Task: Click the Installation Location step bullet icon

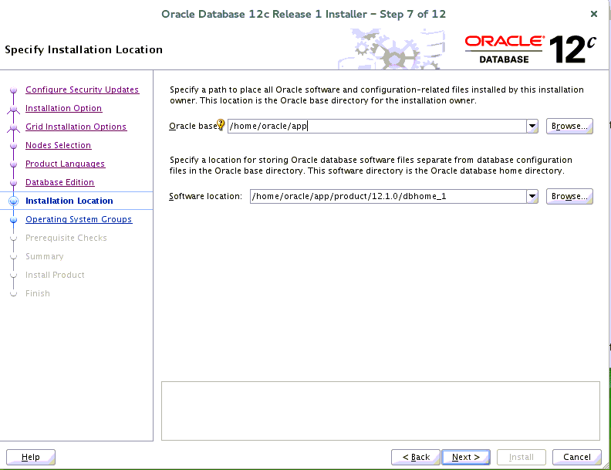Action: point(13,201)
